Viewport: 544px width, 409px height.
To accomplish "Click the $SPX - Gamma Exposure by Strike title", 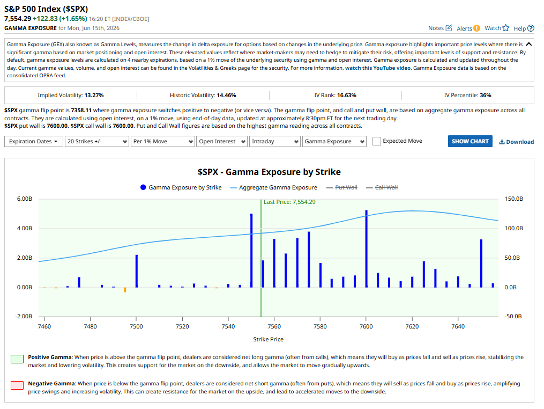I will click(x=269, y=172).
